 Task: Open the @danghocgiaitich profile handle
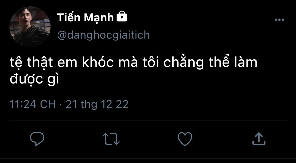[x=103, y=35]
